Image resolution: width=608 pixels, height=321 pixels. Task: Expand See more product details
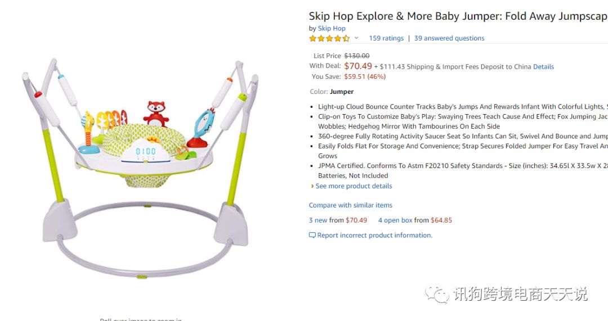[354, 186]
